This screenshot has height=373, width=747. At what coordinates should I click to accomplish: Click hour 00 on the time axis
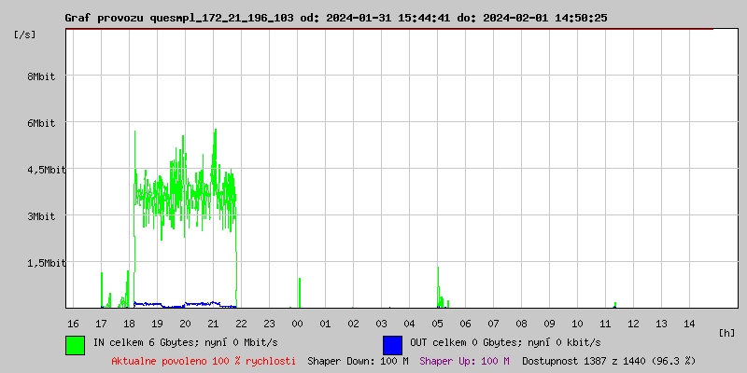(297, 323)
